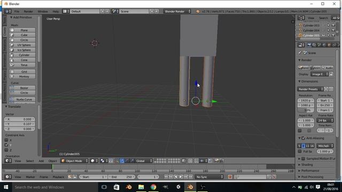Open the viewport shading selector icon
The height and width of the screenshot is (192, 342).
tap(94, 161)
